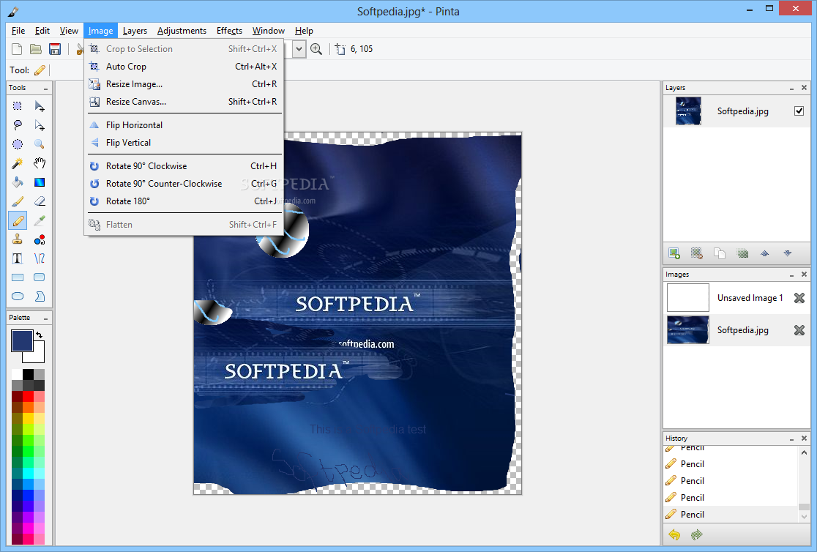Screen dimensions: 817x552
Task: Choose Auto Crop from Image menu
Action: coord(184,67)
